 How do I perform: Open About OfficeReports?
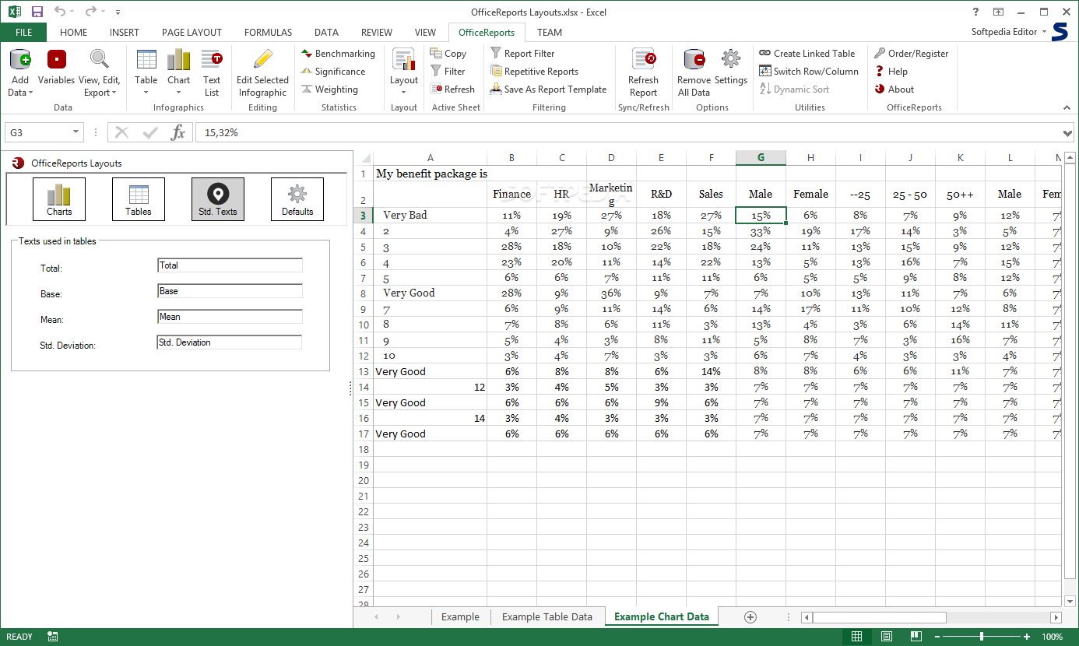894,90
